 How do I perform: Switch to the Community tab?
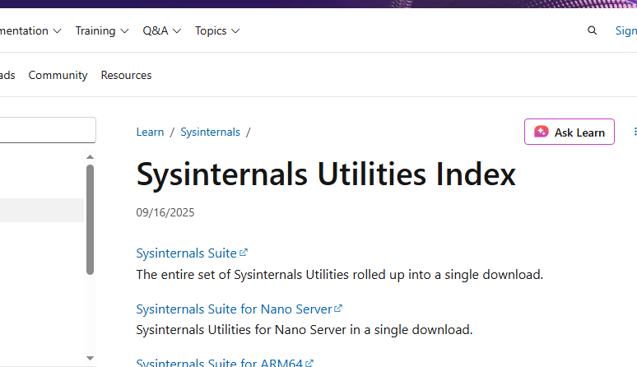(x=58, y=75)
